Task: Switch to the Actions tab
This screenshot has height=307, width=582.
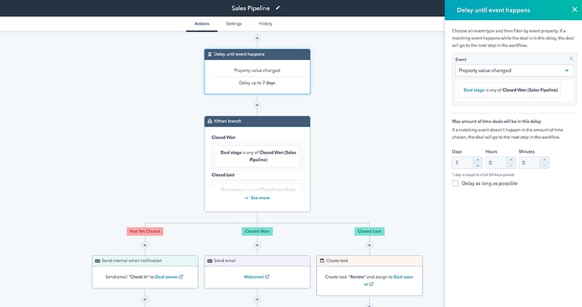Action: coord(202,24)
